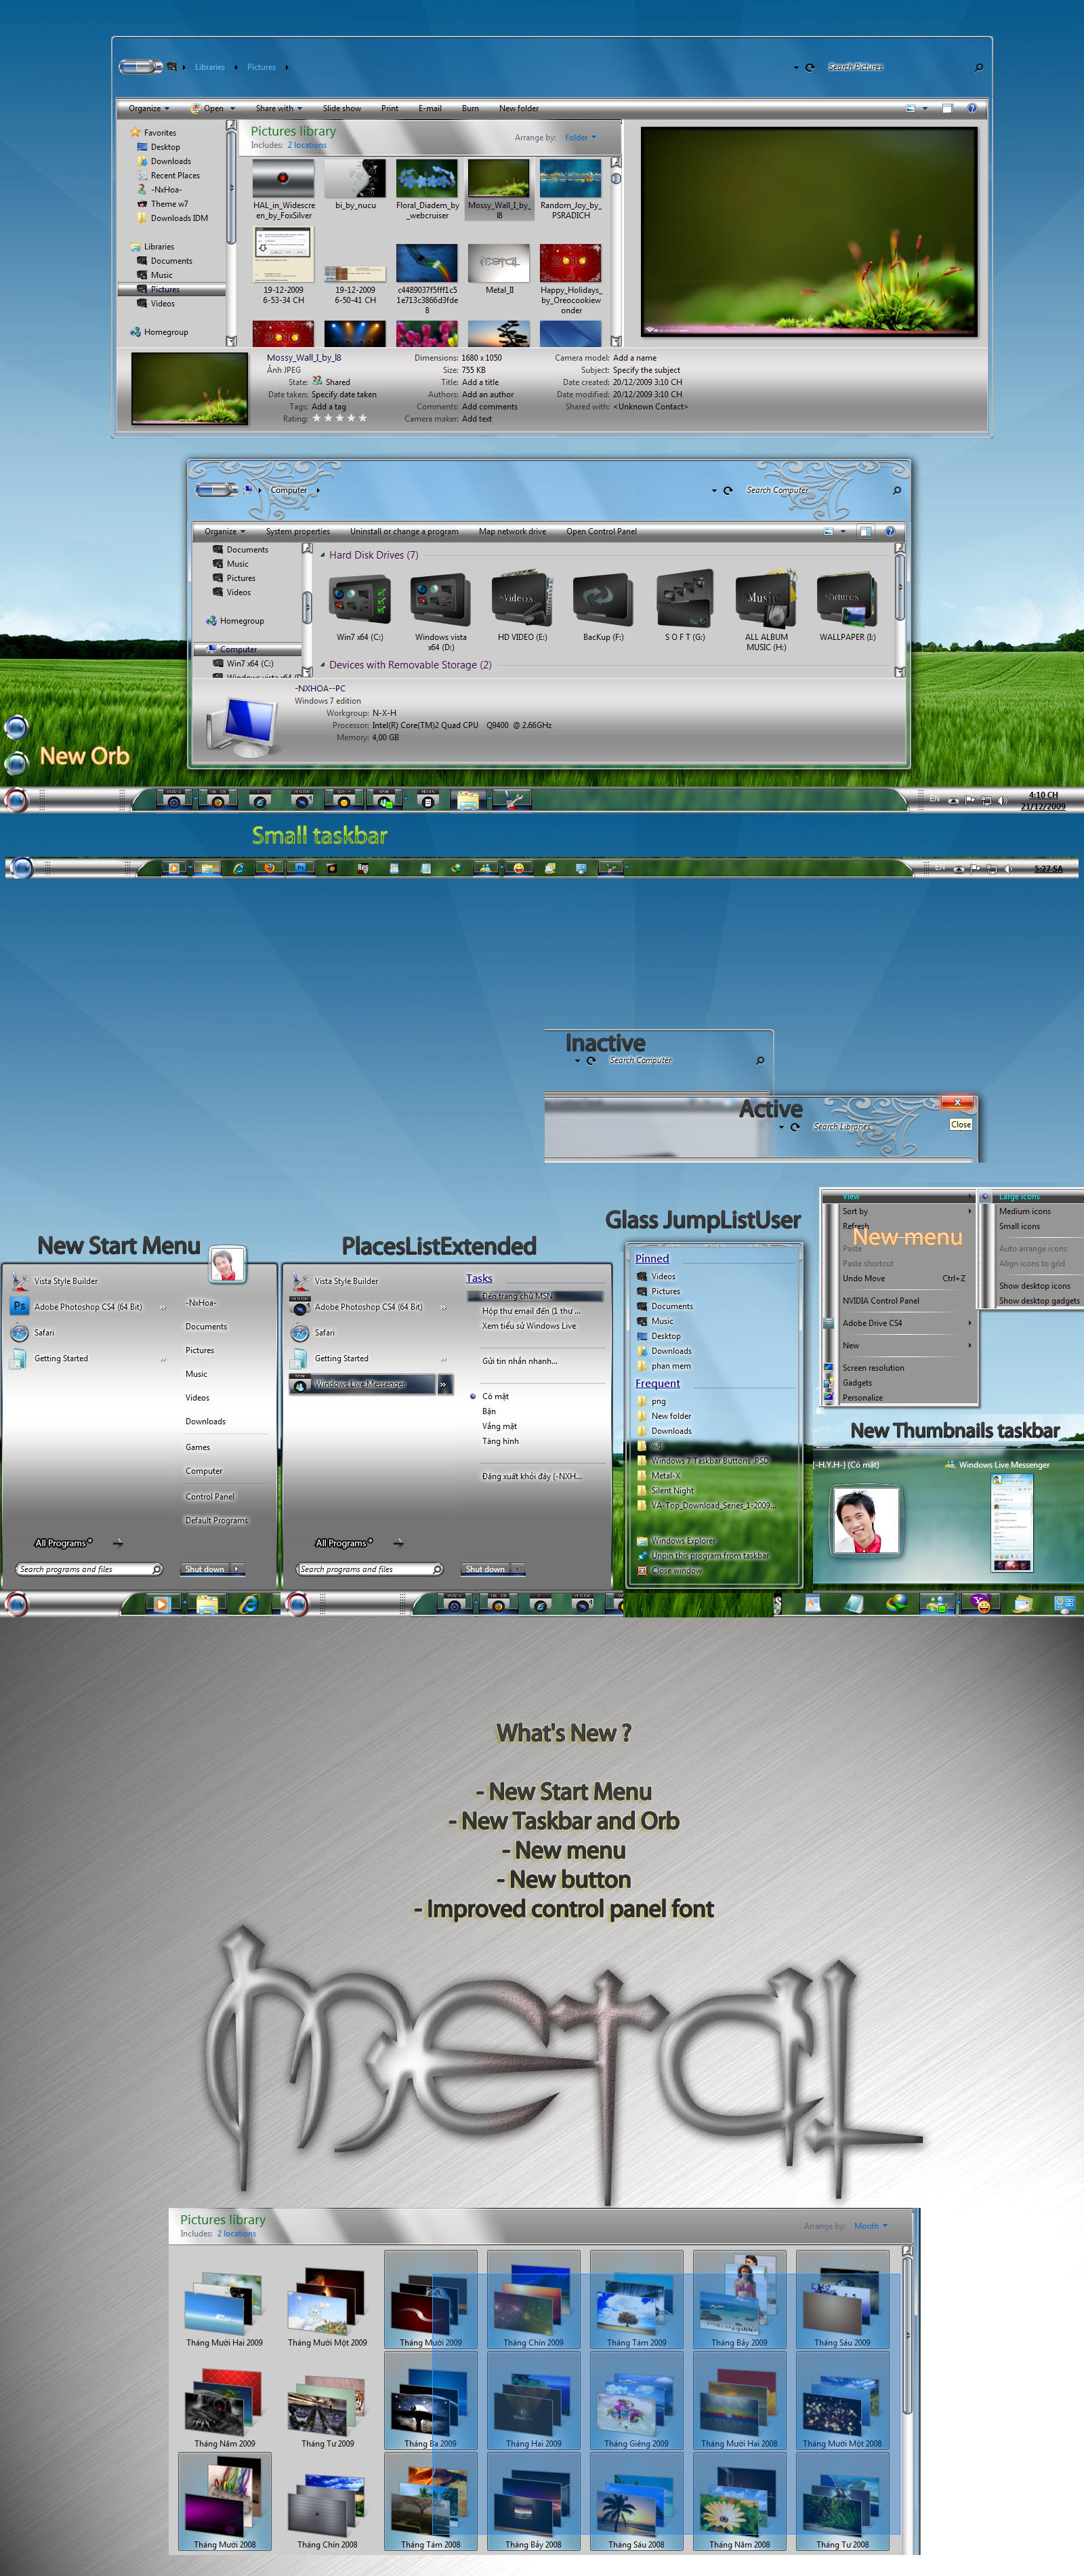Image resolution: width=1084 pixels, height=2576 pixels.
Task: Open the ALL ALBUM MUSIC (H:) drive
Action: pos(766,598)
